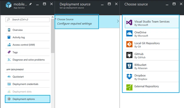This screenshot has width=184, height=108.
Task: Select External Repository source
Action: tap(152, 87)
